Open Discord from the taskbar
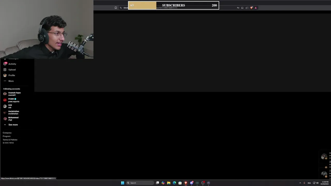The width and height of the screenshot is (331, 186). (x=191, y=183)
